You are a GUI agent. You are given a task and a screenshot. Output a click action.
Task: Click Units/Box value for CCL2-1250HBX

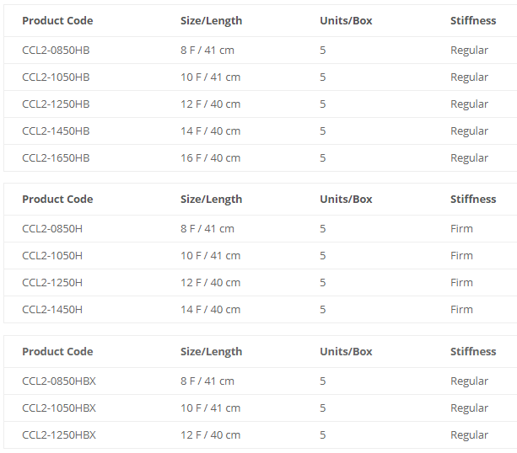click(322, 435)
